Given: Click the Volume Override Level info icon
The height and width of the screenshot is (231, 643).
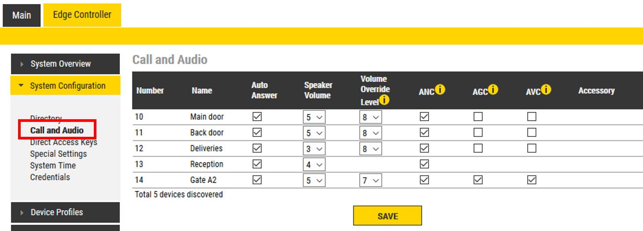Looking at the screenshot, I should coord(384,100).
